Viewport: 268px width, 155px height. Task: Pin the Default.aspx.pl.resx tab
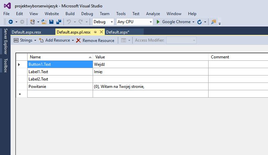coord(95,32)
